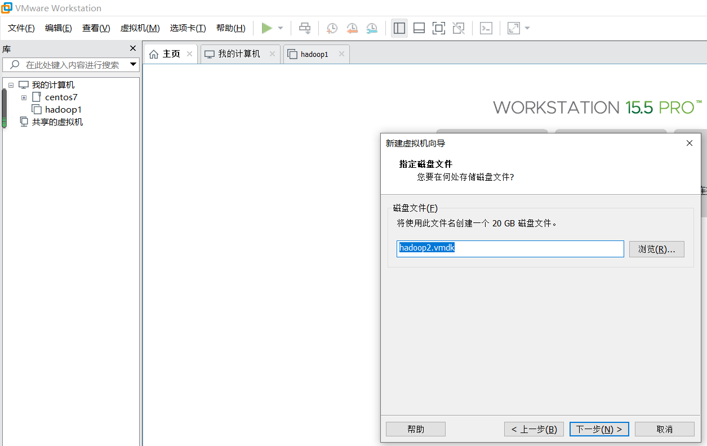Open the 文件(F) menu
707x446 pixels.
[21, 28]
